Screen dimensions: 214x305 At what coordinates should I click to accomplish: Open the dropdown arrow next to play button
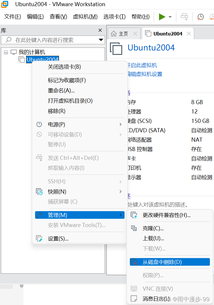(170, 17)
